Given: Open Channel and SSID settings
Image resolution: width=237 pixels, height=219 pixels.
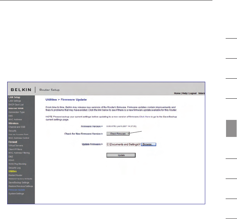Looking at the screenshot, I should click(17, 127).
